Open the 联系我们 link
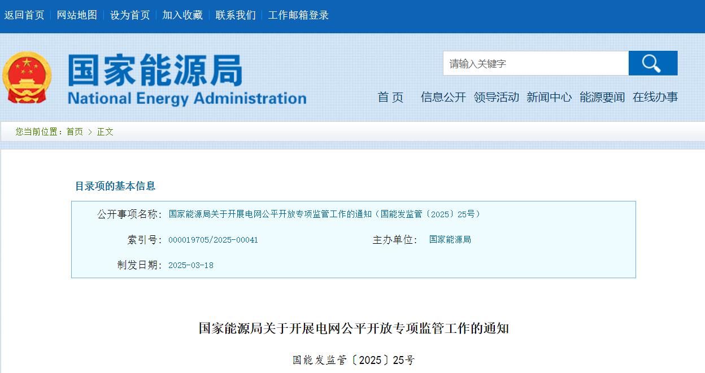705x373 pixels. pos(236,15)
